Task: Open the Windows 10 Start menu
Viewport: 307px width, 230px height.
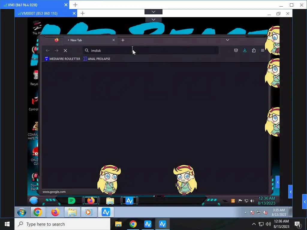Action: pos(7,224)
